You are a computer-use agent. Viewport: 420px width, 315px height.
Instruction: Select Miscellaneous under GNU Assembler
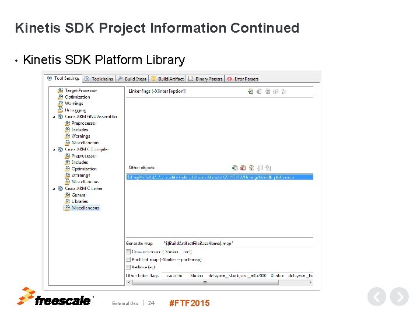[85, 142]
